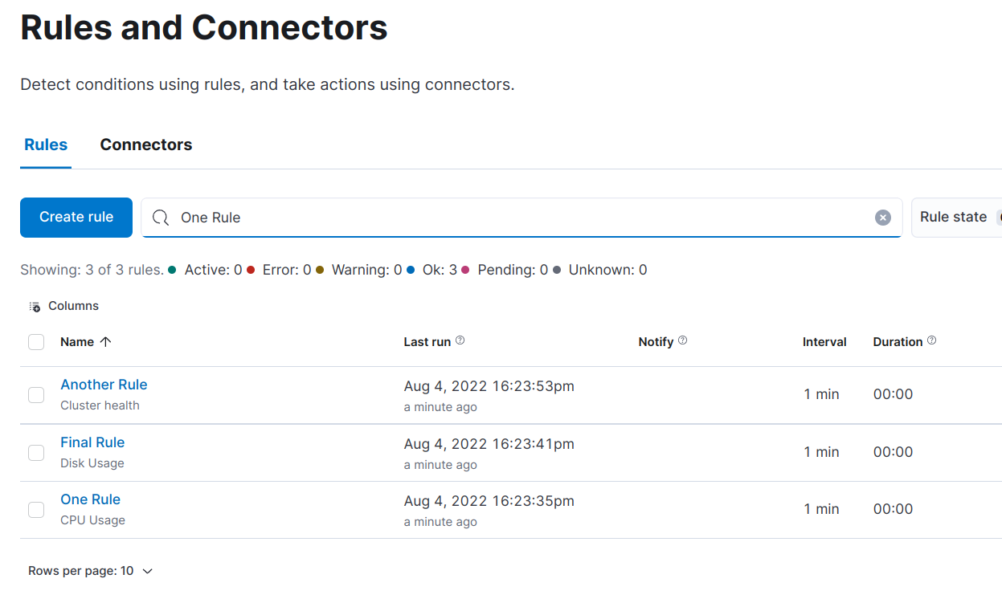Click inside the rule search field

click(x=482, y=217)
